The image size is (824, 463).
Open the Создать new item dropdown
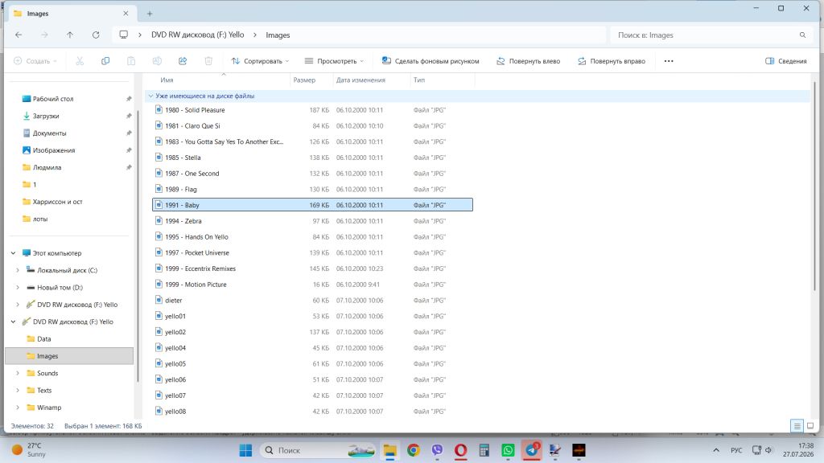(x=35, y=61)
